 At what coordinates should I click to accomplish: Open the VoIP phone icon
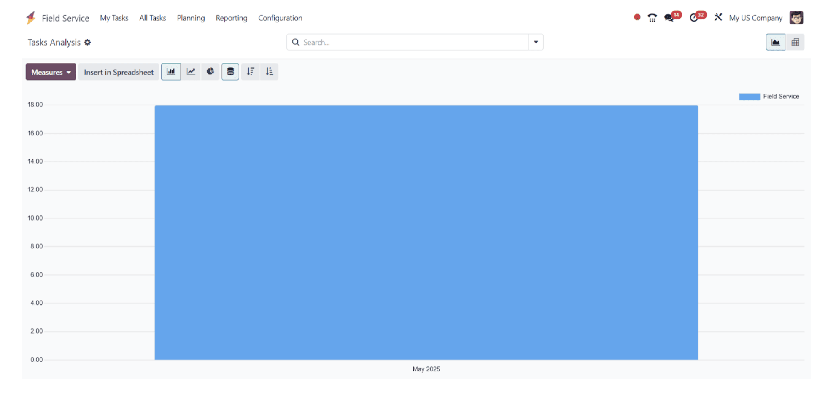pos(652,18)
